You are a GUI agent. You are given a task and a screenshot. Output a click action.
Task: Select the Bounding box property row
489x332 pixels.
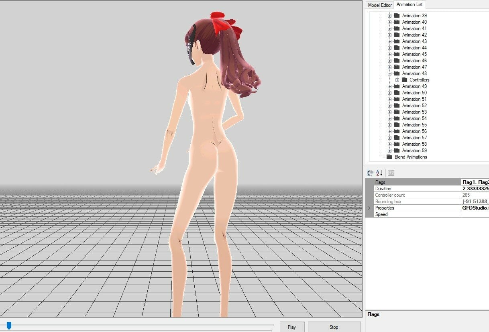point(431,202)
